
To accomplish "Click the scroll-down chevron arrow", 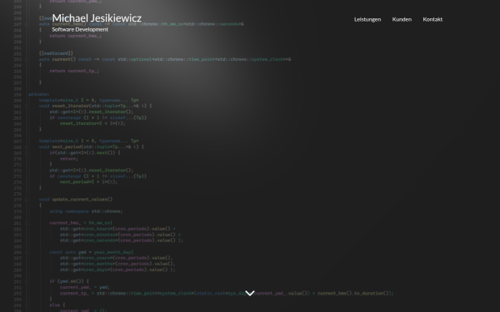I will [250, 293].
